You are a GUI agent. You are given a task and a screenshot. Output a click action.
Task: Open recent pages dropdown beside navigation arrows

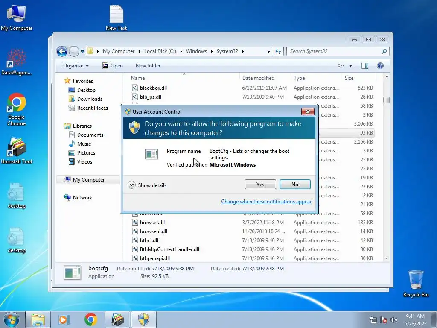(x=82, y=52)
